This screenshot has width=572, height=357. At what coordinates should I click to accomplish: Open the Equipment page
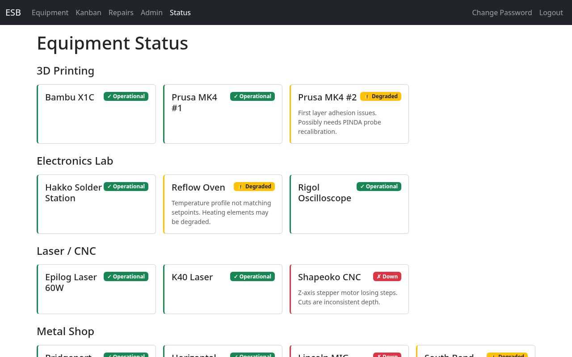[50, 12]
